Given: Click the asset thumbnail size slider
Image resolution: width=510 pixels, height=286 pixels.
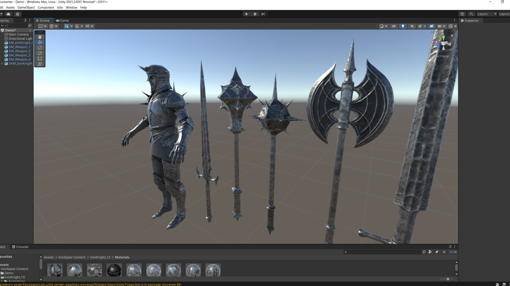Looking at the screenshot, I should 448,279.
